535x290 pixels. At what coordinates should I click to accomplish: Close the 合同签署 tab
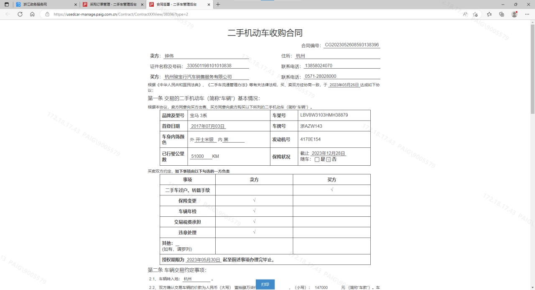click(209, 5)
